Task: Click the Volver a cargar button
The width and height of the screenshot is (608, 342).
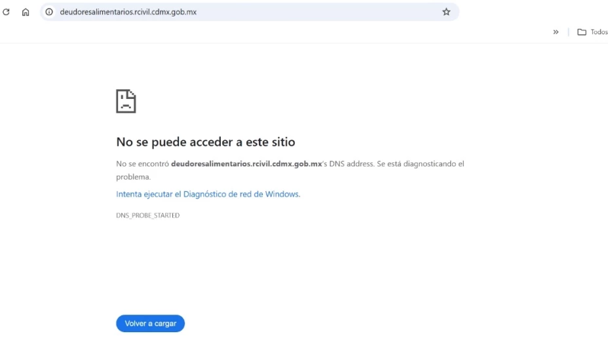Action: point(151,324)
